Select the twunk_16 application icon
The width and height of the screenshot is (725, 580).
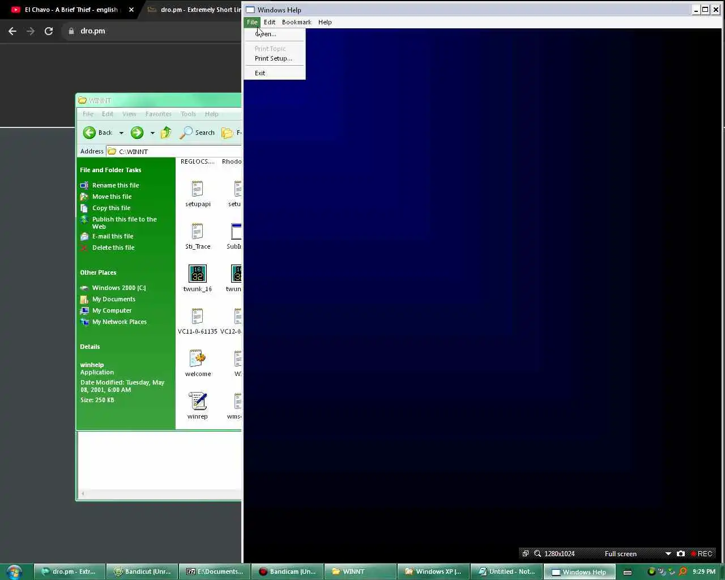tap(197, 274)
